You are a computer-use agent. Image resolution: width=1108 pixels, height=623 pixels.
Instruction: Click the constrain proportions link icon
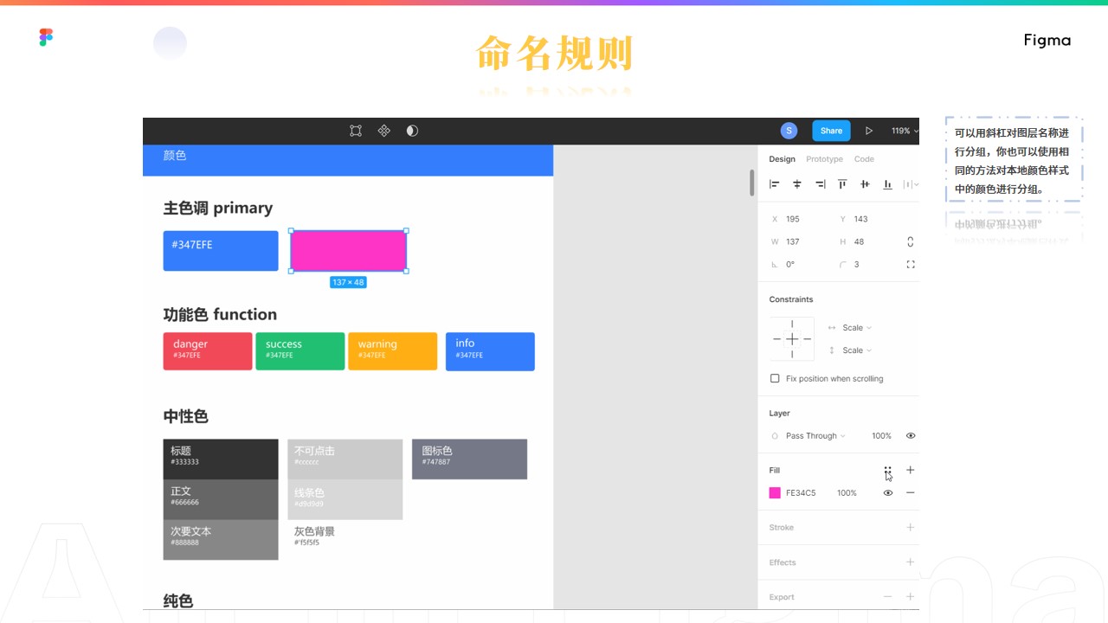[x=910, y=241]
